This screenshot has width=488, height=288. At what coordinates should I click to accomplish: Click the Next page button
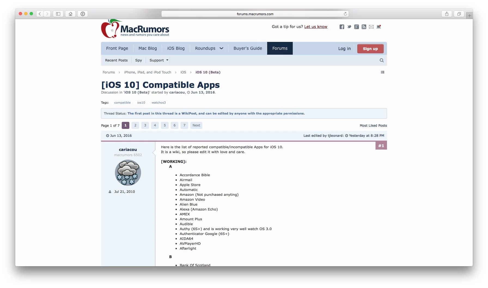pos(196,125)
